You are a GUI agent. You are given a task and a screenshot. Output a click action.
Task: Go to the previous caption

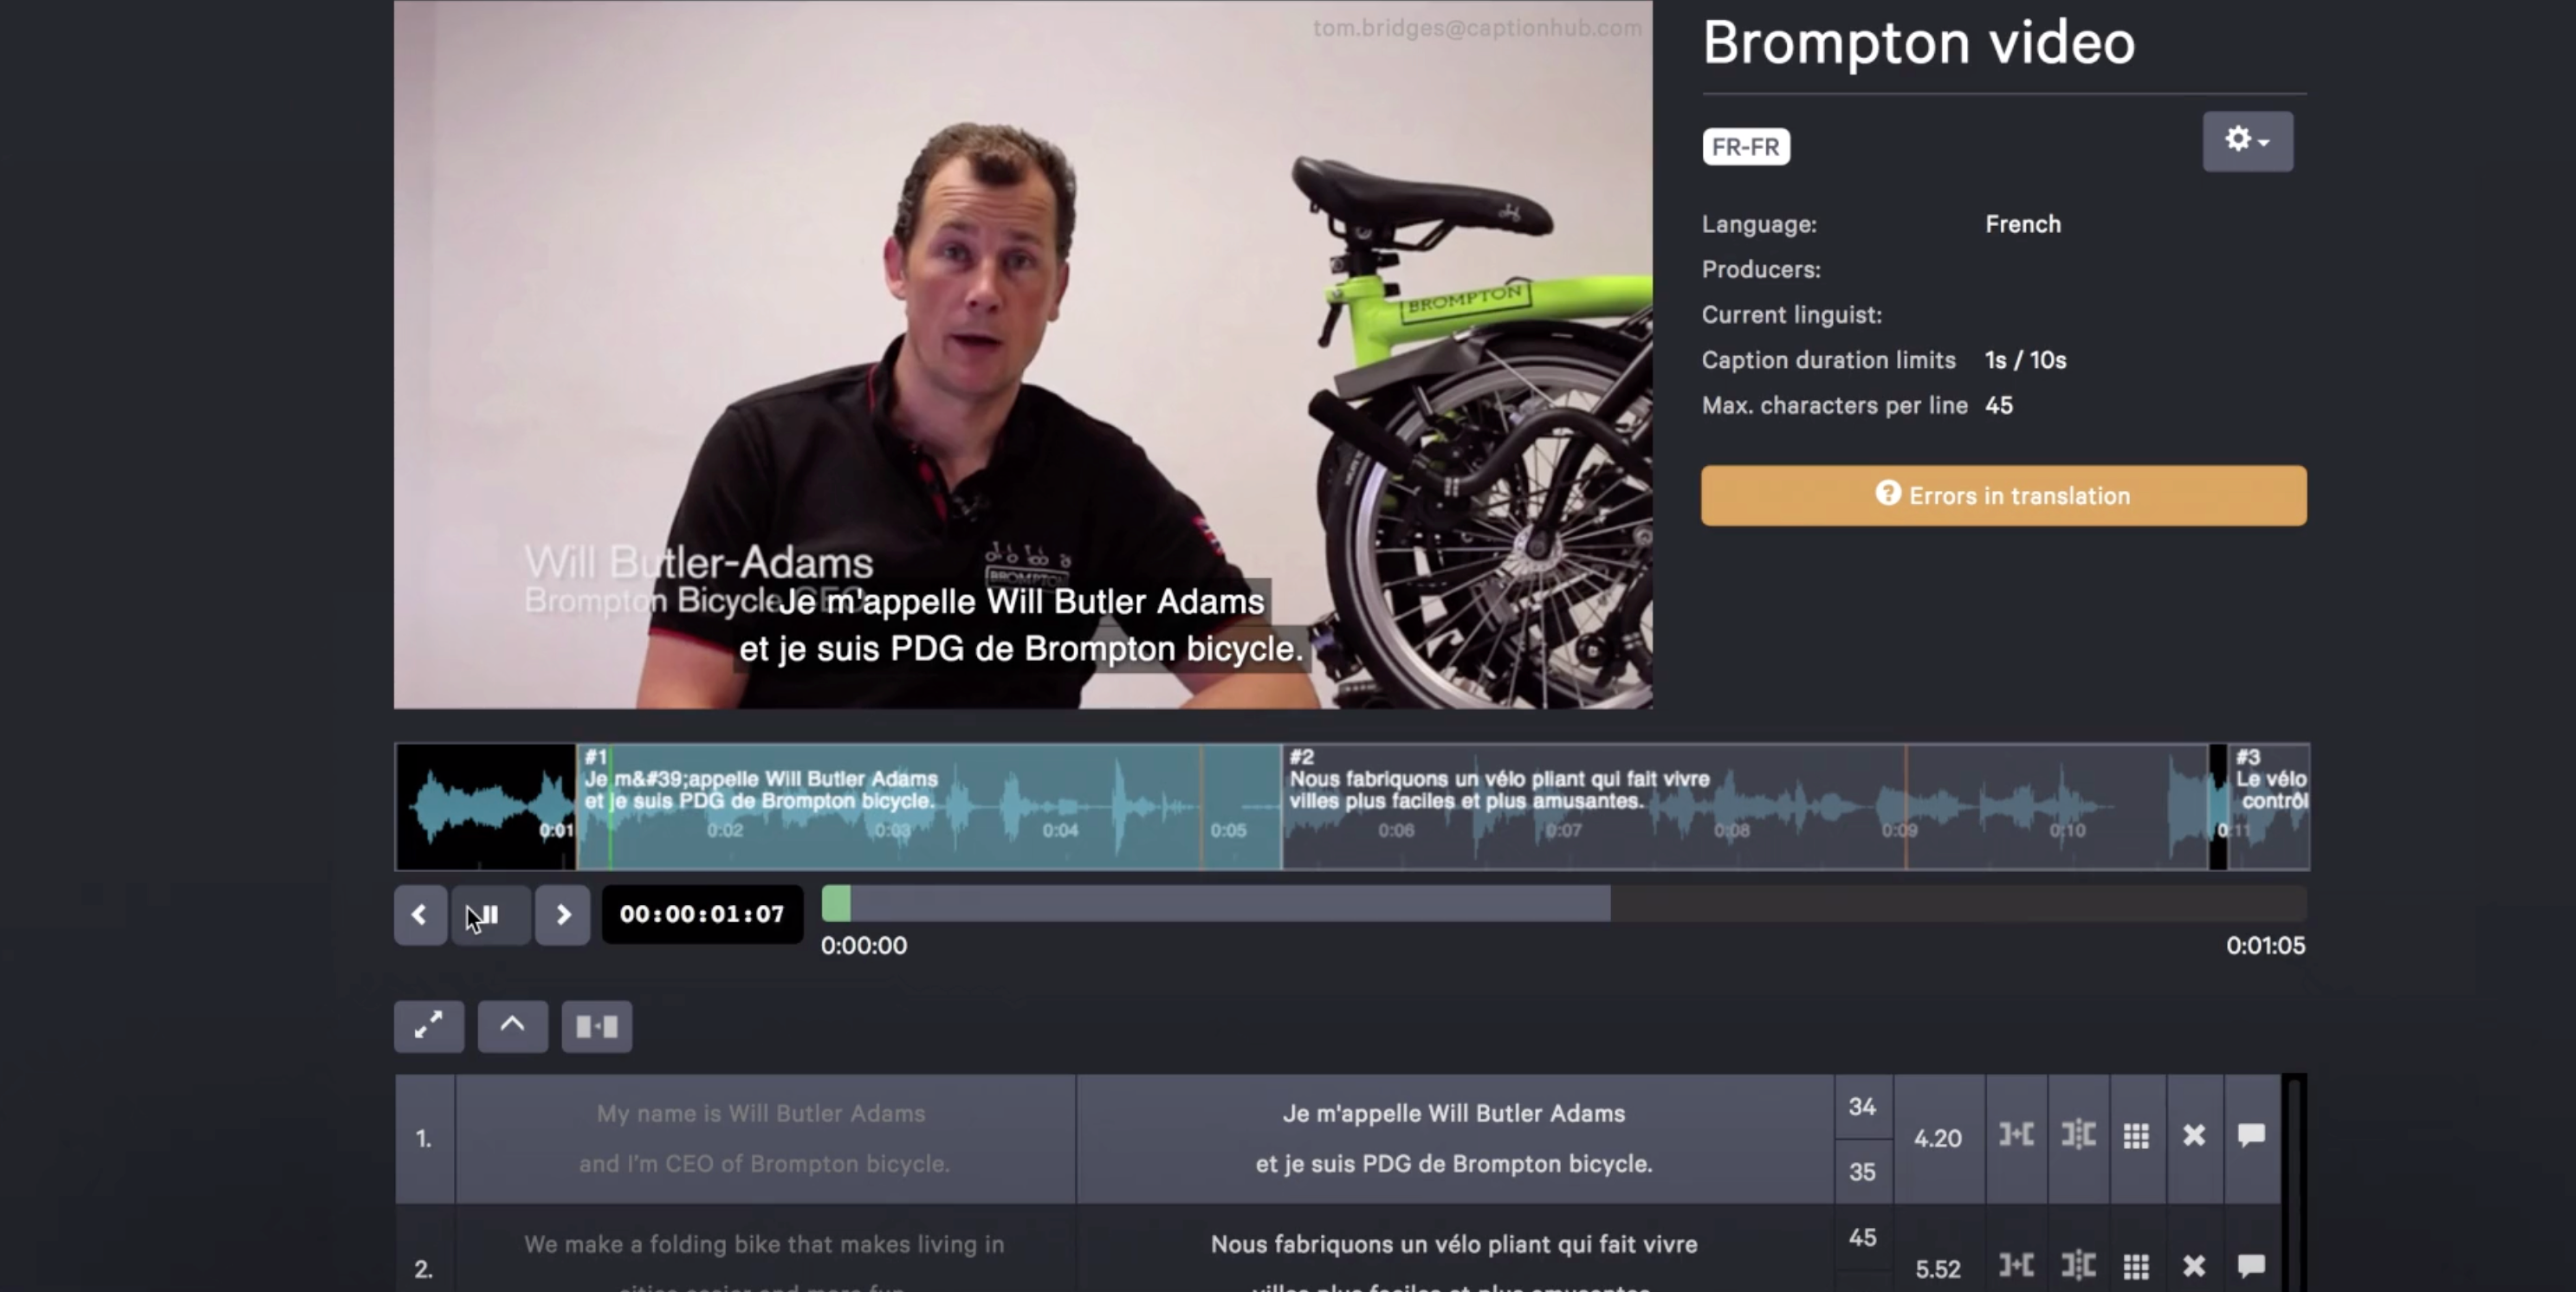point(420,914)
